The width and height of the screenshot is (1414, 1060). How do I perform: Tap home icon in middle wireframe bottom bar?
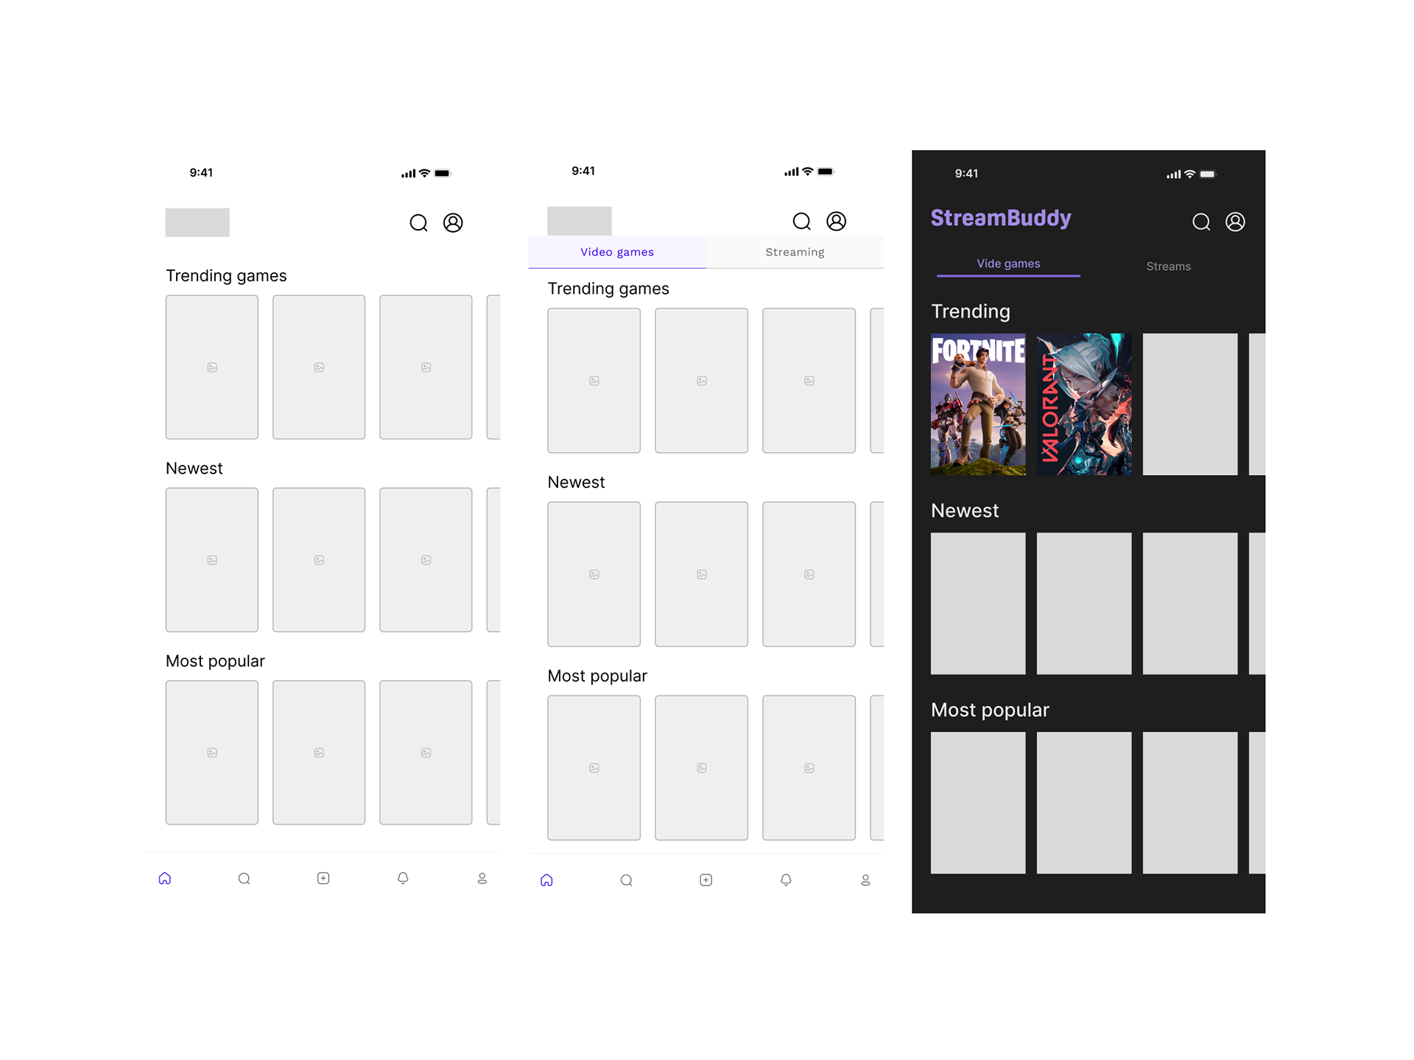[546, 880]
